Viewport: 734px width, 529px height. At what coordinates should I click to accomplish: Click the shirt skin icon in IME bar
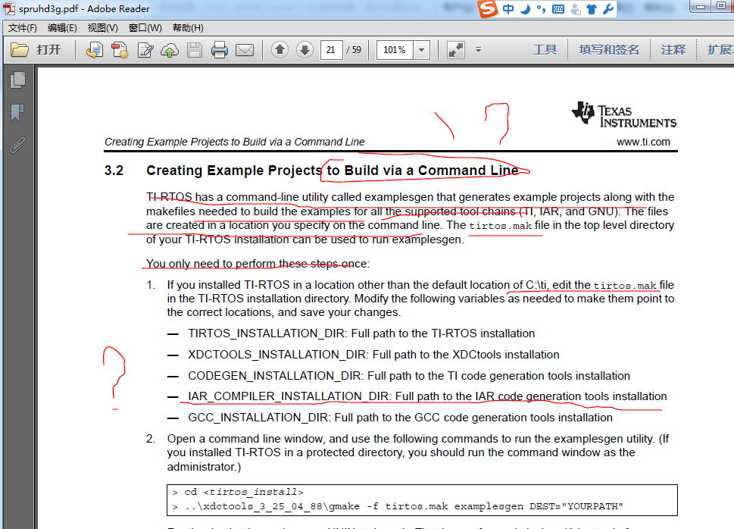[592, 9]
